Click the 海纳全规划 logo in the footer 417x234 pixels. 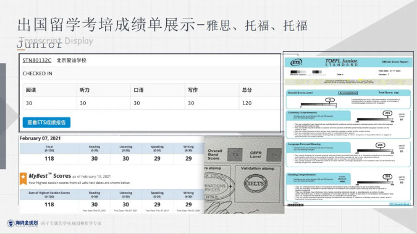[x=22, y=223]
